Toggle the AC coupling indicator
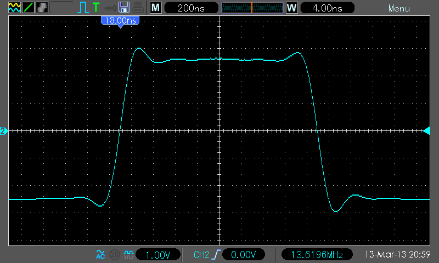Image resolution: width=439 pixels, height=263 pixels. click(100, 255)
